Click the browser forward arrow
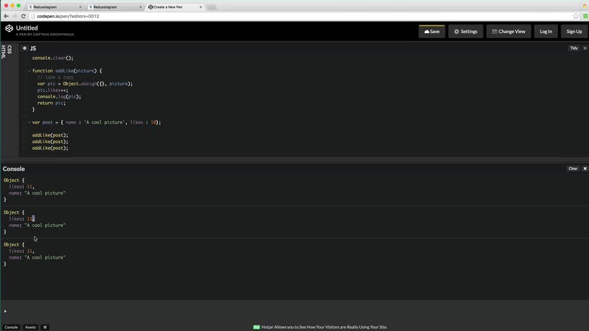The width and height of the screenshot is (589, 331). 14,16
